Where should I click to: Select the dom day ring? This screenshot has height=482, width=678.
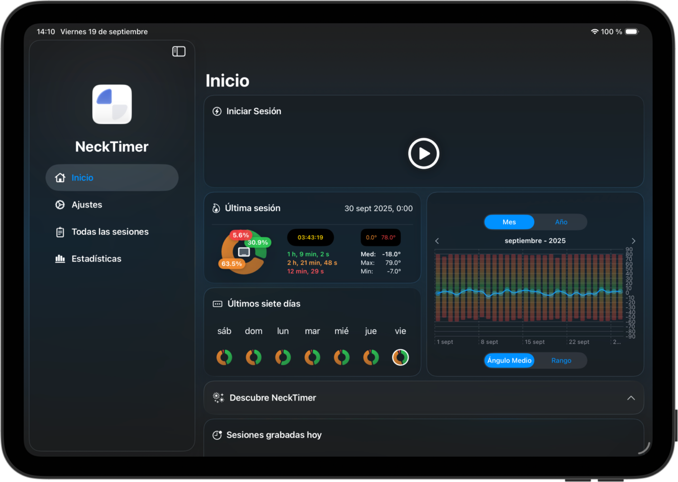(x=254, y=357)
